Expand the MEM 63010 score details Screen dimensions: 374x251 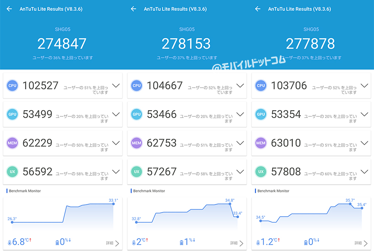tap(364, 143)
